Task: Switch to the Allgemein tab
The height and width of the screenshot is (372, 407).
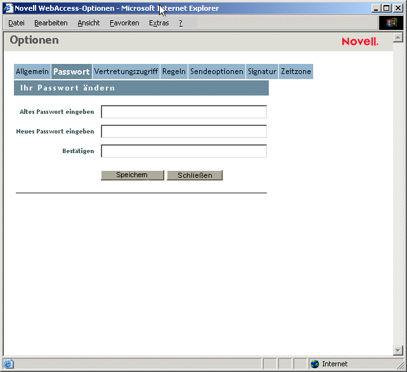Action: click(32, 71)
